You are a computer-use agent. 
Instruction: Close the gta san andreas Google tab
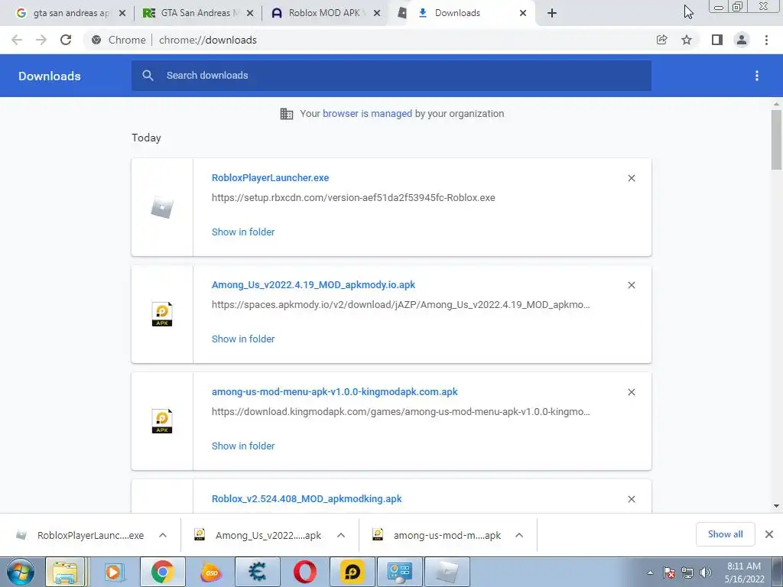pyautogui.click(x=122, y=14)
